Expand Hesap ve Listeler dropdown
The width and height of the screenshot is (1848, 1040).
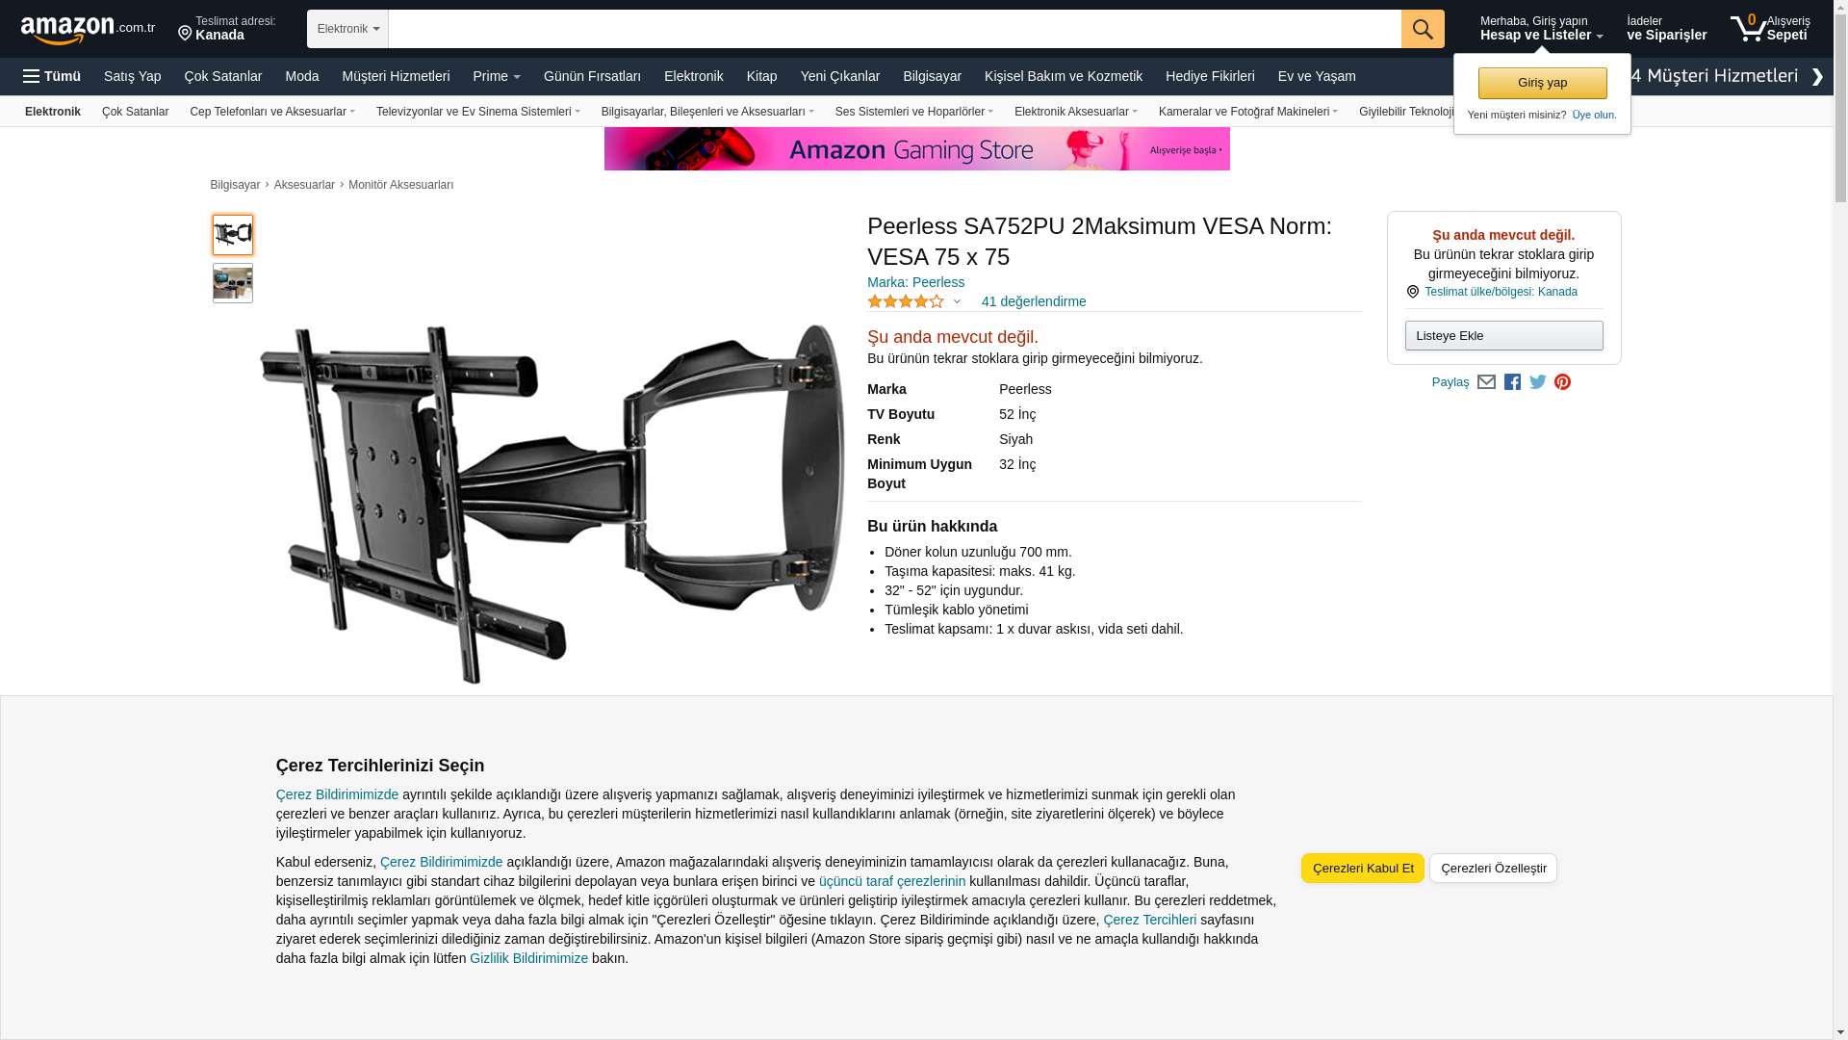pos(1541,29)
